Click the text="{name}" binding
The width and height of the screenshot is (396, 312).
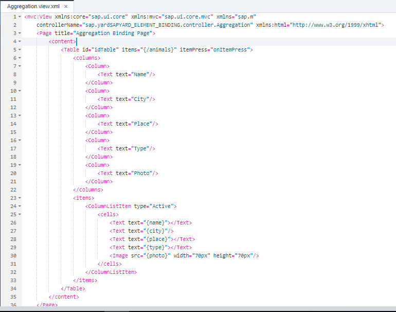click(x=148, y=223)
